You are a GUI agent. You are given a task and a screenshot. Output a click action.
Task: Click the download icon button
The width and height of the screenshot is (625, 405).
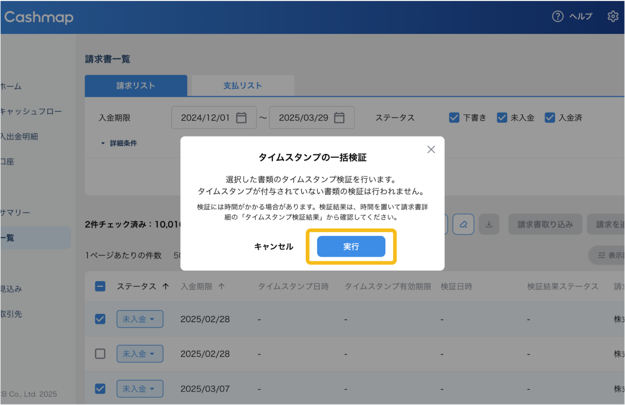[x=489, y=224]
